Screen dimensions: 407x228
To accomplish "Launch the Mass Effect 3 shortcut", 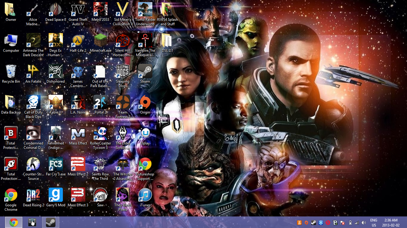I will (x=78, y=198).
